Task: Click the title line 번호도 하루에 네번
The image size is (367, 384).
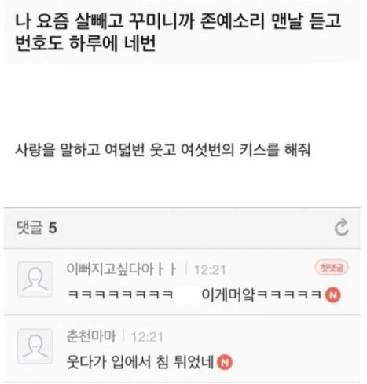Action: [x=86, y=43]
